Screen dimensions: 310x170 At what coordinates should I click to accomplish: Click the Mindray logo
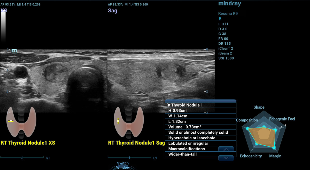[x=230, y=4]
